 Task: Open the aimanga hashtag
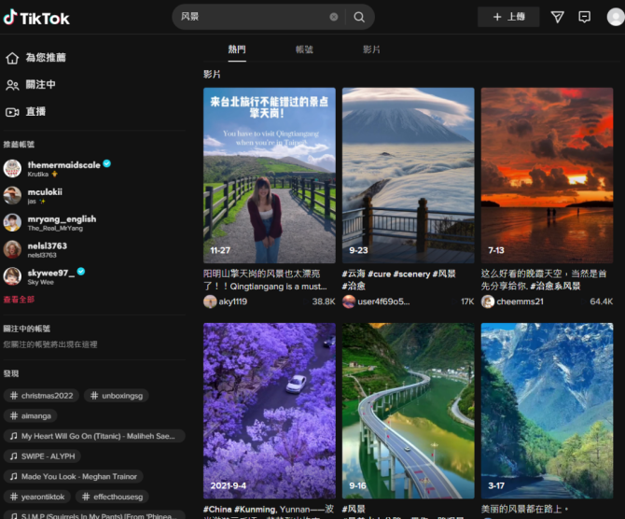[x=30, y=415]
